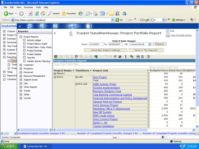Open the Tools menu
Viewport: 199px width, 149px height.
point(38,7)
